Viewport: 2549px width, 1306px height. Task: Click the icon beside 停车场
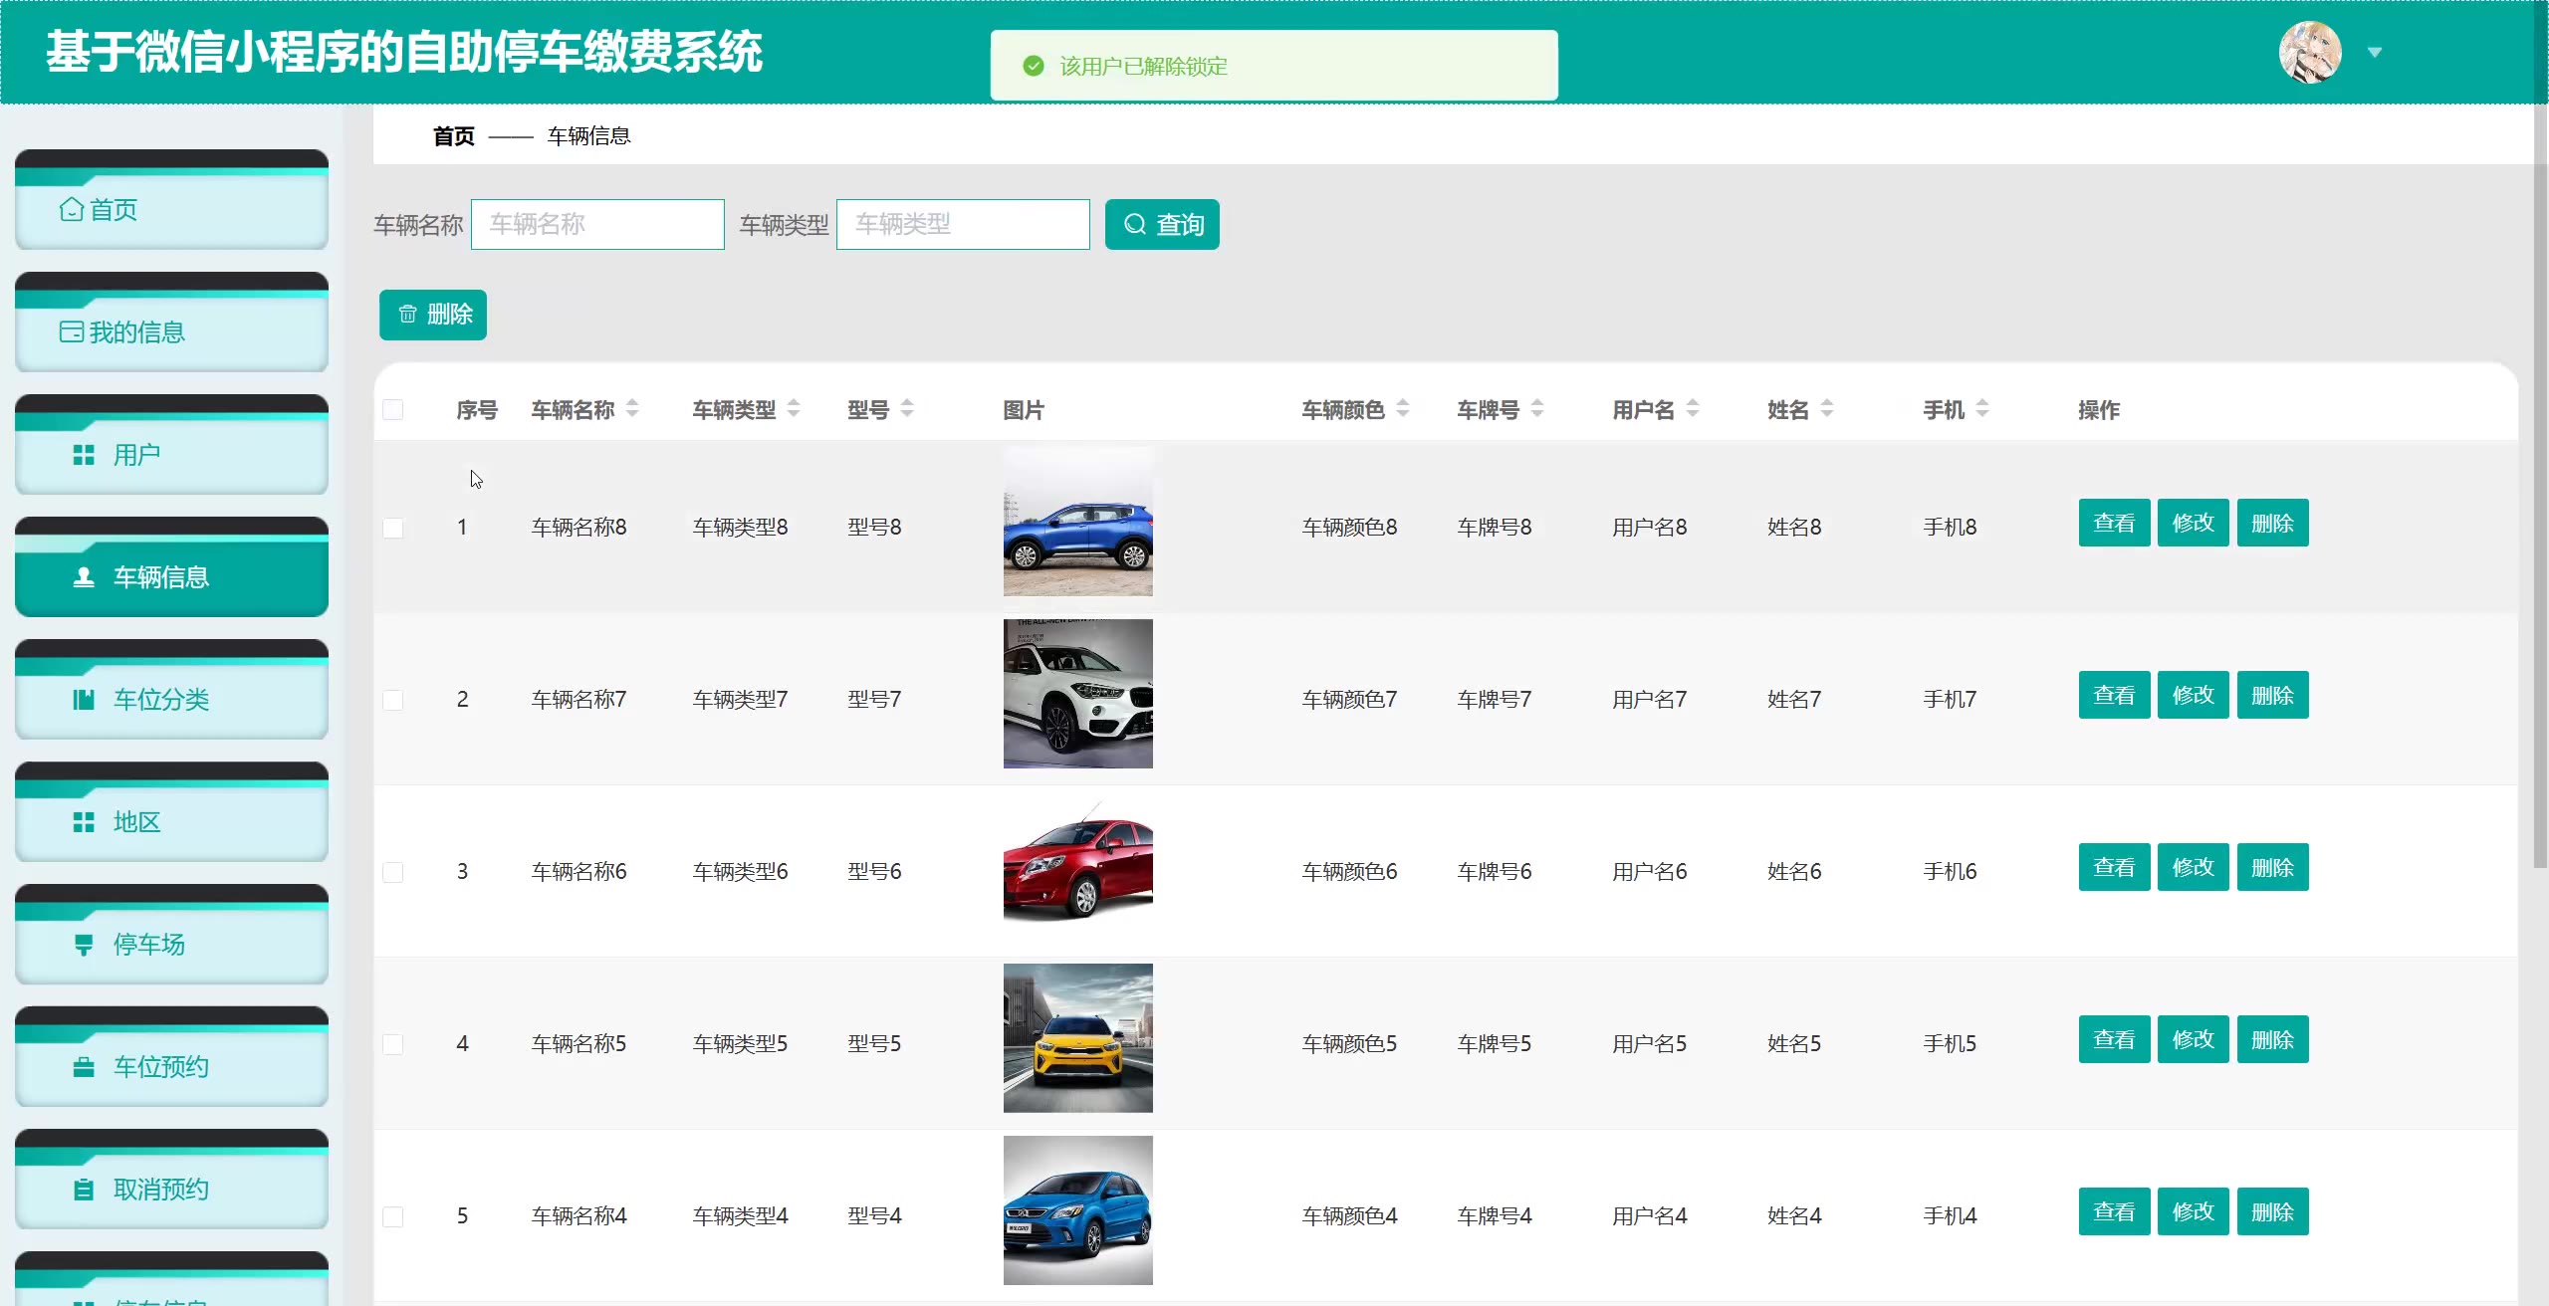pyautogui.click(x=84, y=945)
